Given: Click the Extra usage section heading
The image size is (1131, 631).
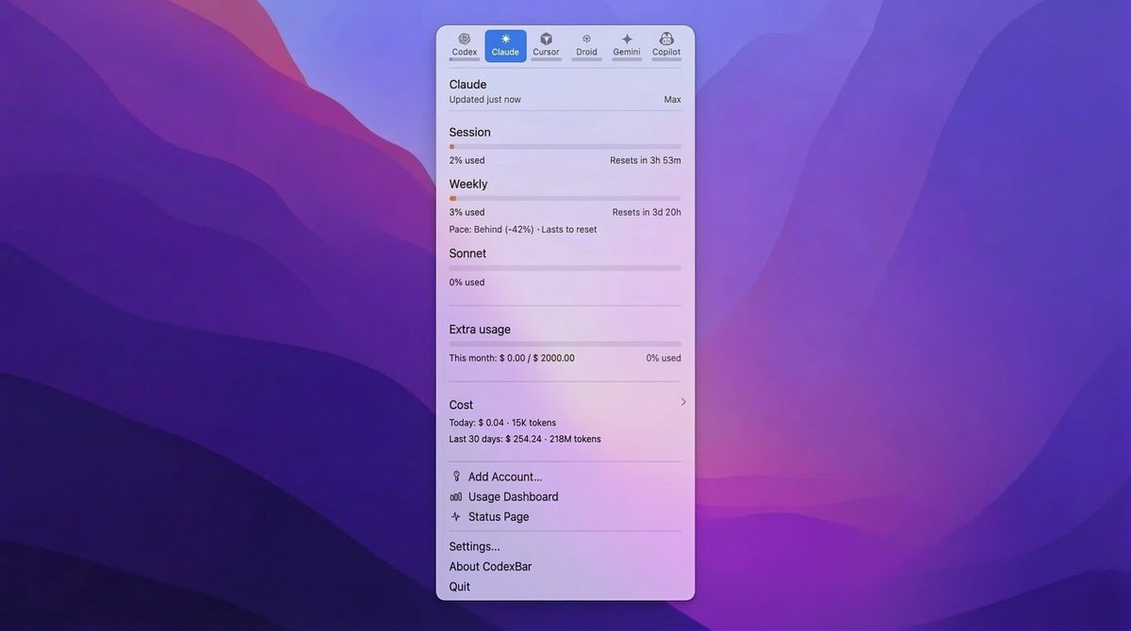Looking at the screenshot, I should pos(481,330).
